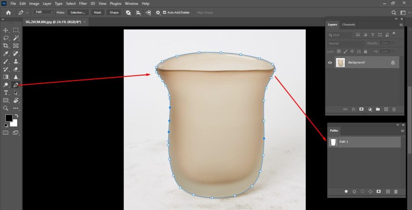Select the Lasso tool

point(6,38)
